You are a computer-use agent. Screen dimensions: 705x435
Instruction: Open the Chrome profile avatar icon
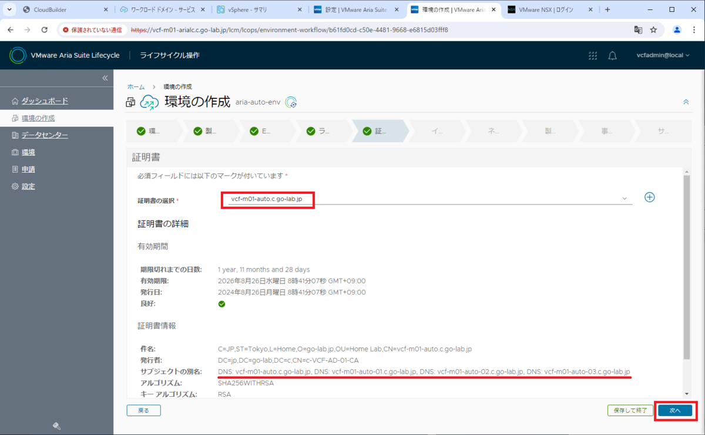pyautogui.click(x=677, y=29)
